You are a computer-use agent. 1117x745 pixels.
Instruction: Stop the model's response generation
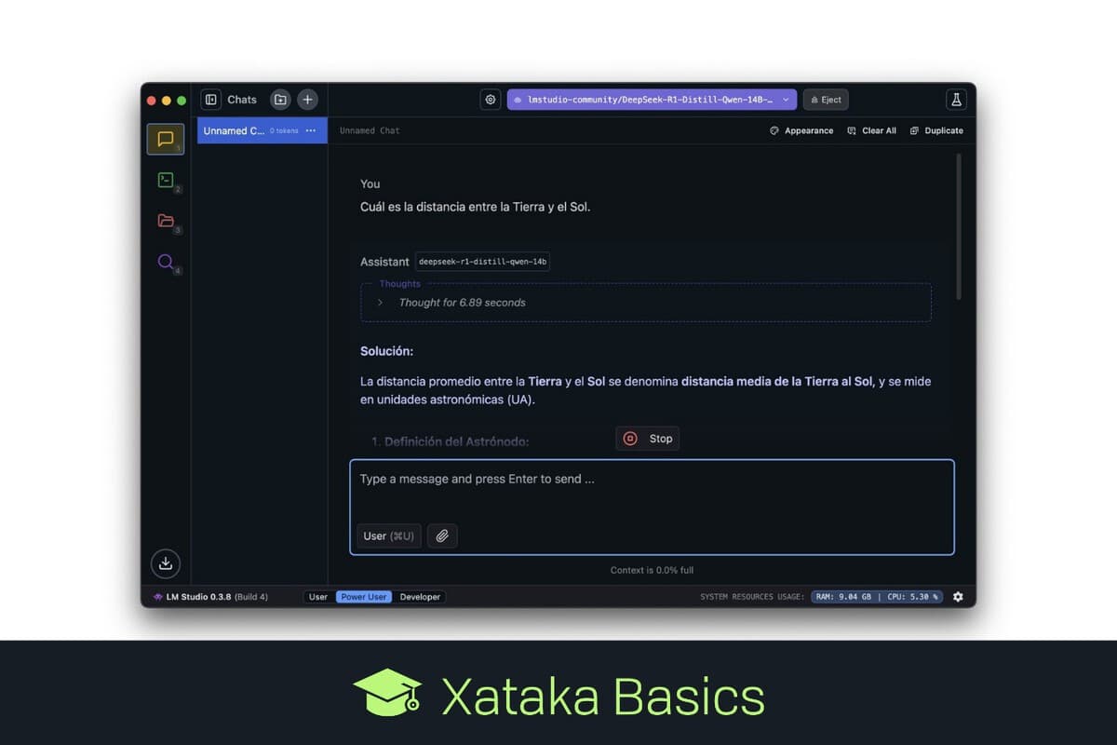click(647, 438)
